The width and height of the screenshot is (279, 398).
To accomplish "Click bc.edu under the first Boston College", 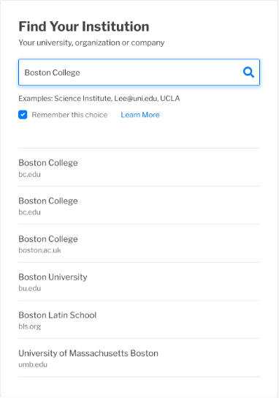I will point(29,174).
